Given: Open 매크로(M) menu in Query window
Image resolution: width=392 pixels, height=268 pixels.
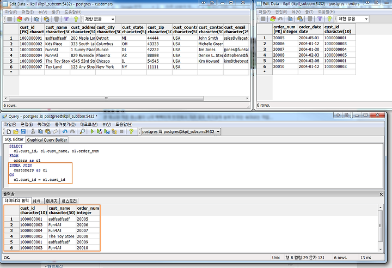Looking at the screenshot, I should [89, 124].
